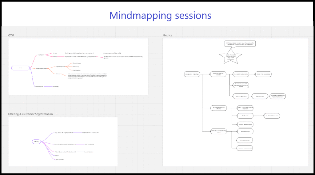Select the Performance and Scalability box

coord(219,131)
